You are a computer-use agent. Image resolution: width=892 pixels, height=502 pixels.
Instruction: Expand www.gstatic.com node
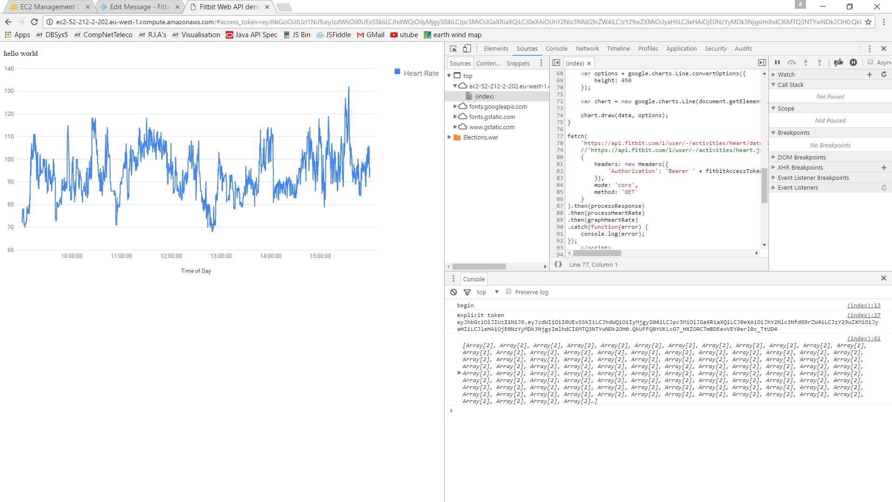click(455, 127)
